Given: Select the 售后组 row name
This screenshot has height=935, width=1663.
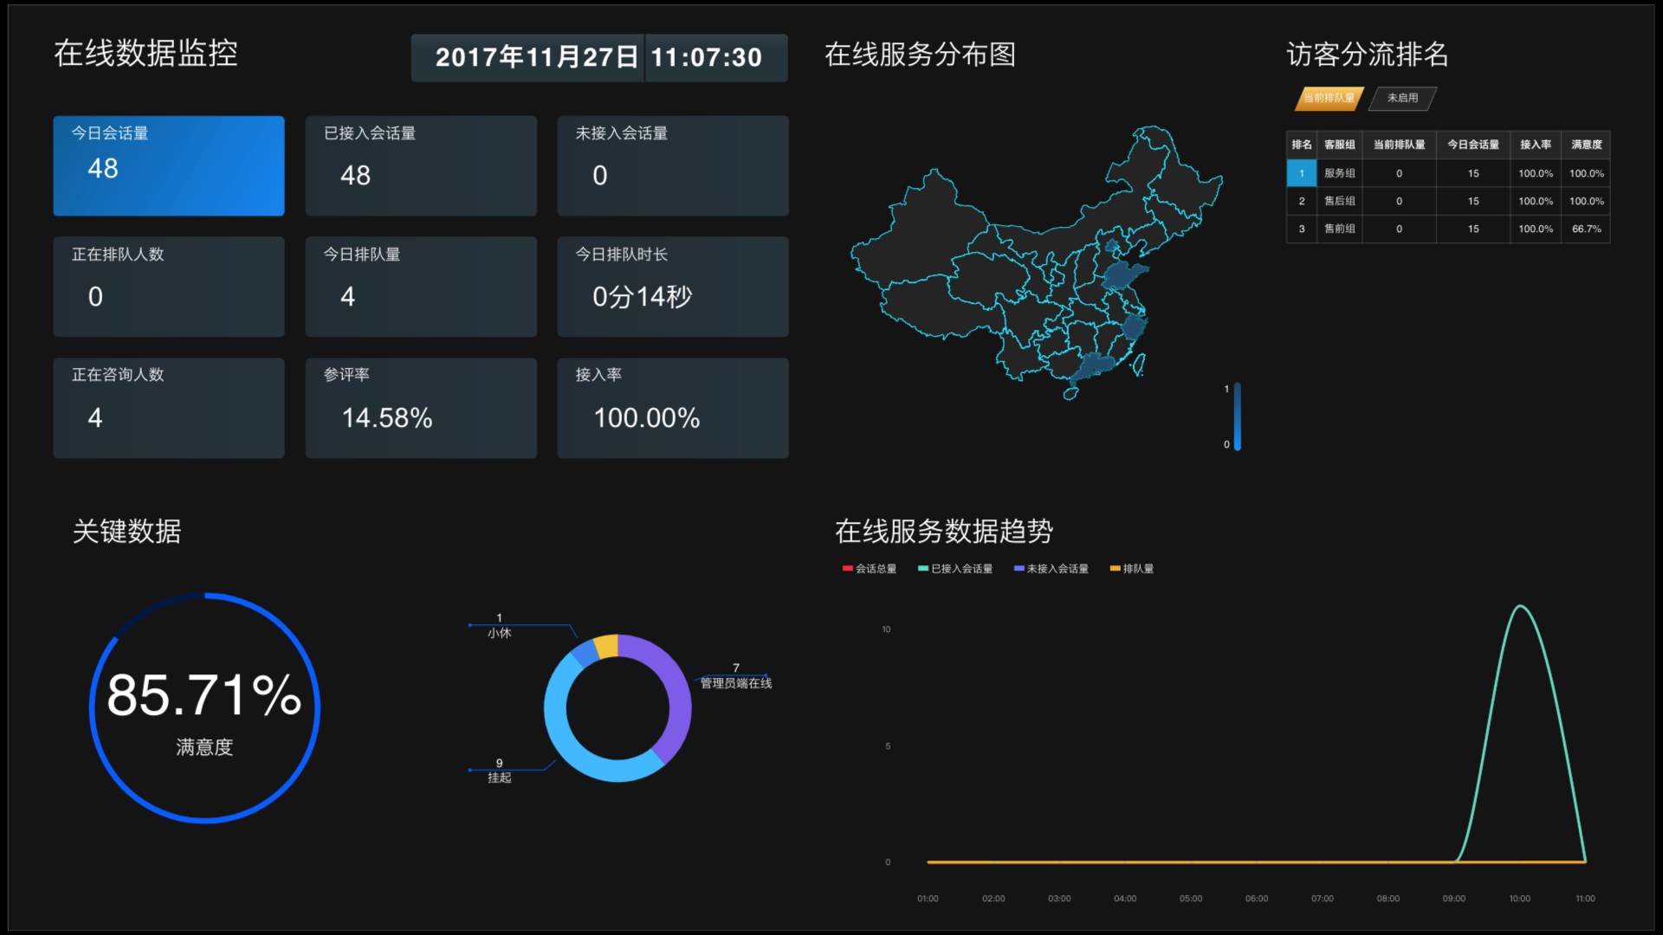Looking at the screenshot, I should (1339, 201).
